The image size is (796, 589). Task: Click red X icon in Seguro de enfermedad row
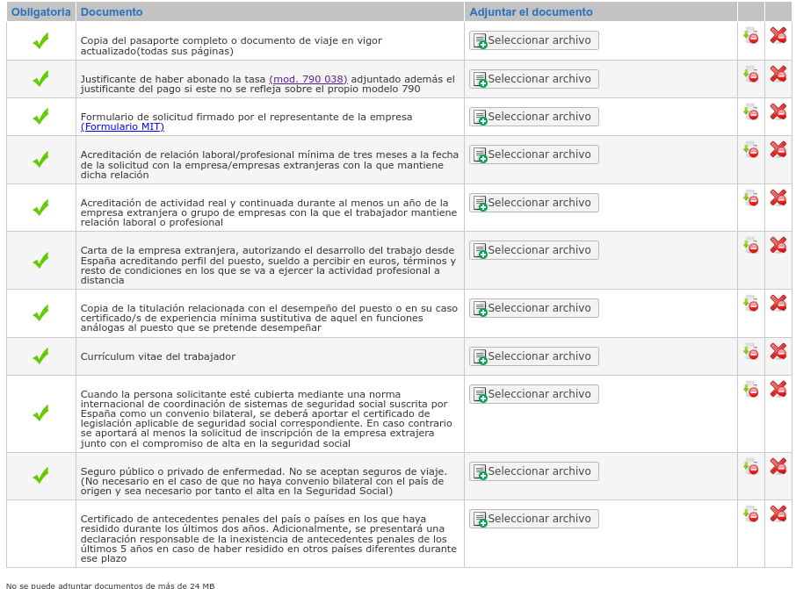778,467
